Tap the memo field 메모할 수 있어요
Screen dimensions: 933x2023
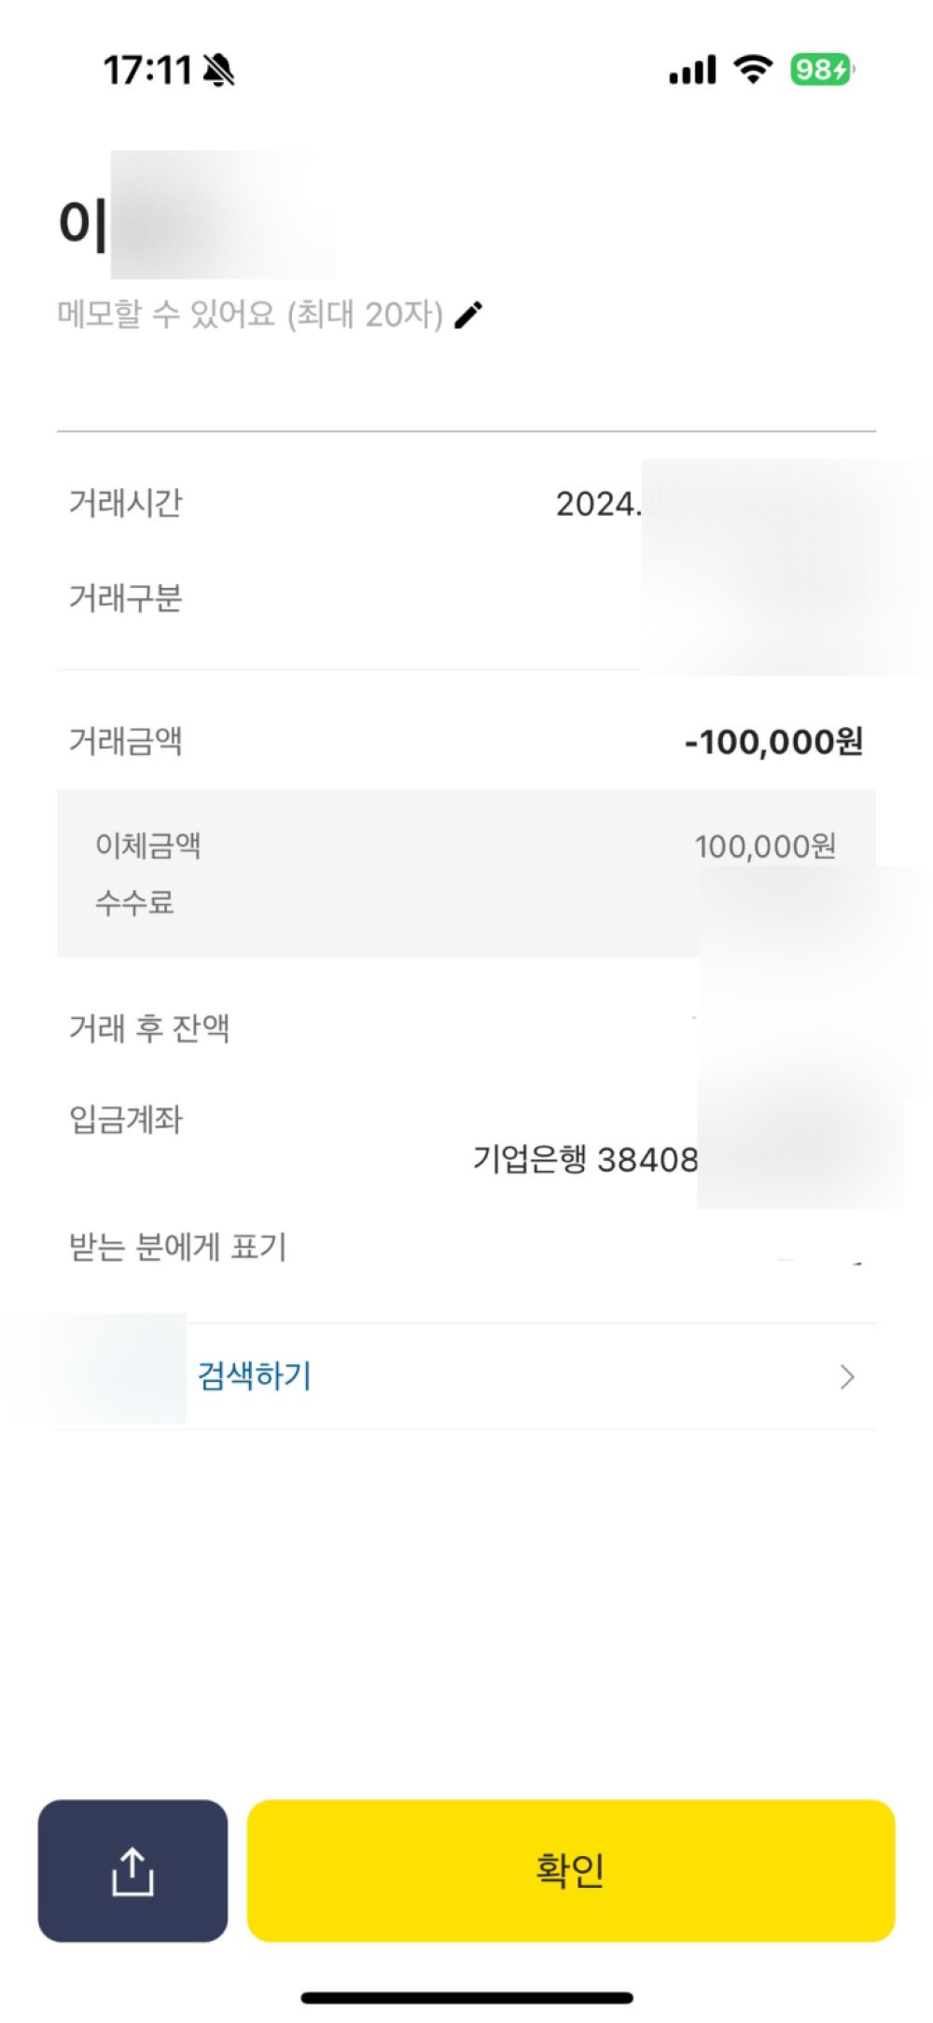coord(250,314)
